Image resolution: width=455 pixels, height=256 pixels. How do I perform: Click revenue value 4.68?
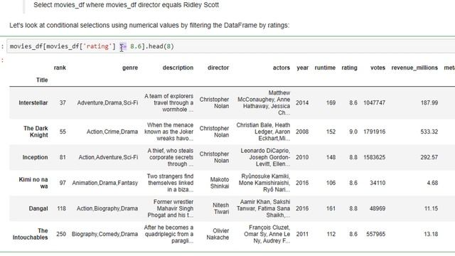(432, 183)
